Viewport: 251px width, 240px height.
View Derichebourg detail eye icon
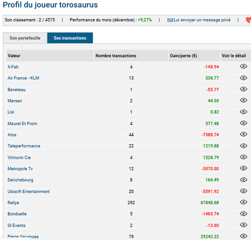(x=244, y=180)
